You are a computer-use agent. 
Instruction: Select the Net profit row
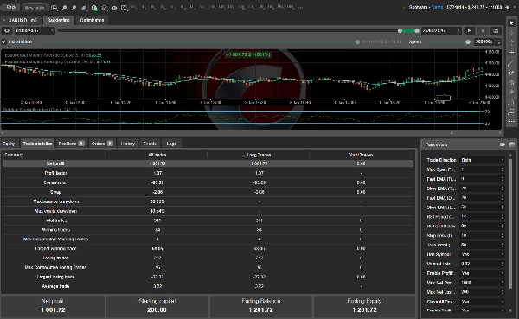[x=208, y=163]
